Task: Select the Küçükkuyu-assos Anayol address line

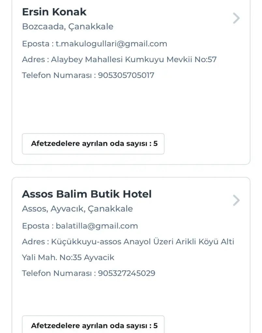Action: coord(143,242)
